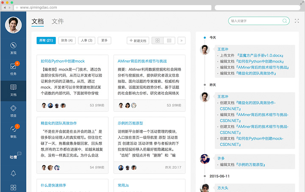Switch to the 文件 tab
The width and height of the screenshot is (305, 192).
pos(58,21)
